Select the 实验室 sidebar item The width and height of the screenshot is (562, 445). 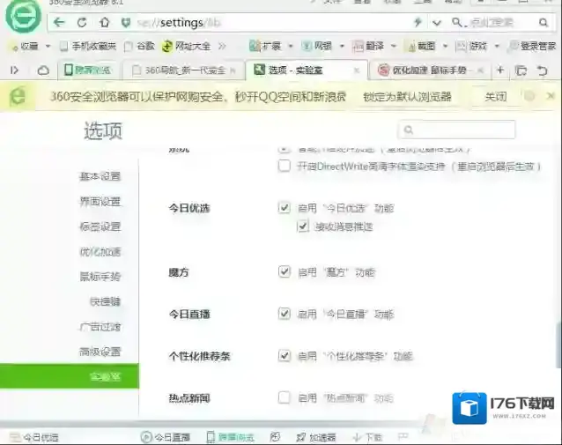pos(70,376)
